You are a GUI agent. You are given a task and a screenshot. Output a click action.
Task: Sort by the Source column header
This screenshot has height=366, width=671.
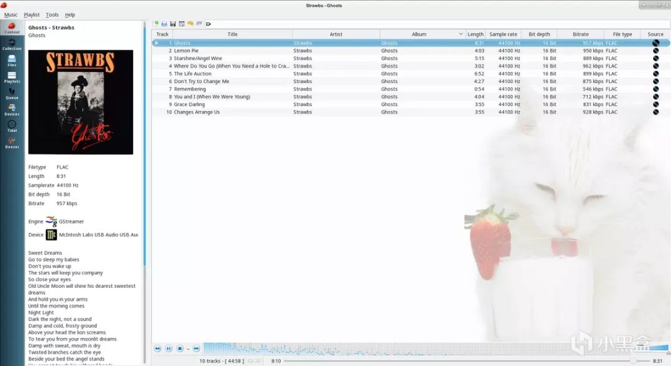(x=655, y=34)
